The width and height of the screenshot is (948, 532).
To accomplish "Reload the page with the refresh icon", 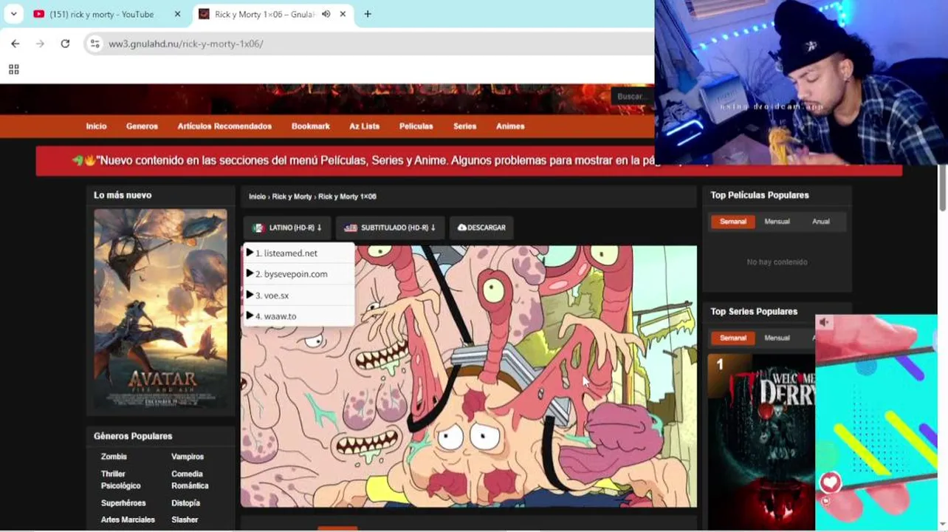I will [65, 44].
